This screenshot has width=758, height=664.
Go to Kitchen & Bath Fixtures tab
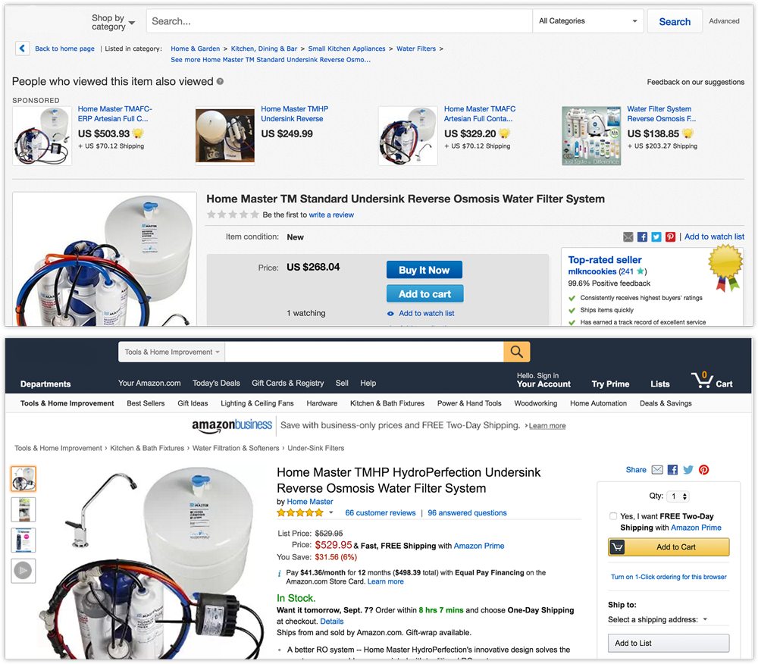pyautogui.click(x=387, y=403)
